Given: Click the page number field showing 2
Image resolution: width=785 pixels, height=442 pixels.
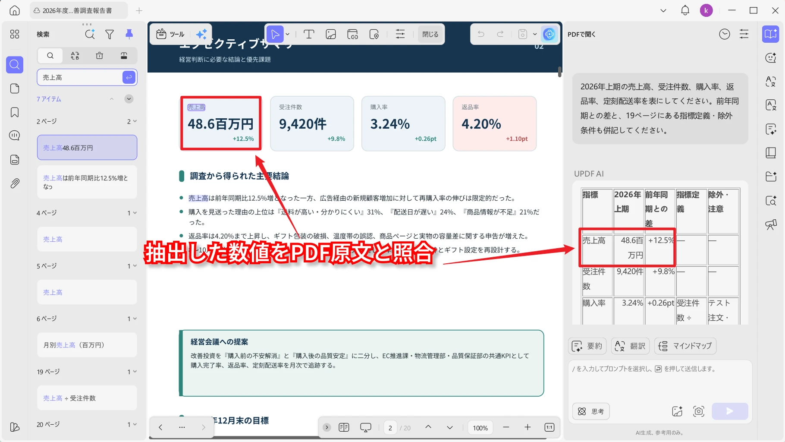Looking at the screenshot, I should pyautogui.click(x=390, y=428).
